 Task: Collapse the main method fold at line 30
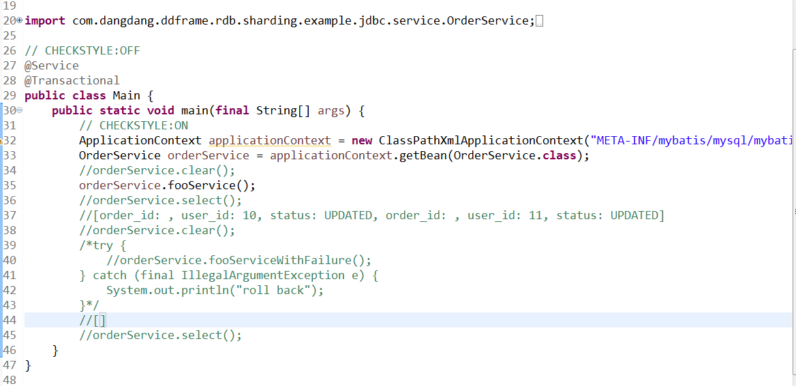tap(19, 110)
